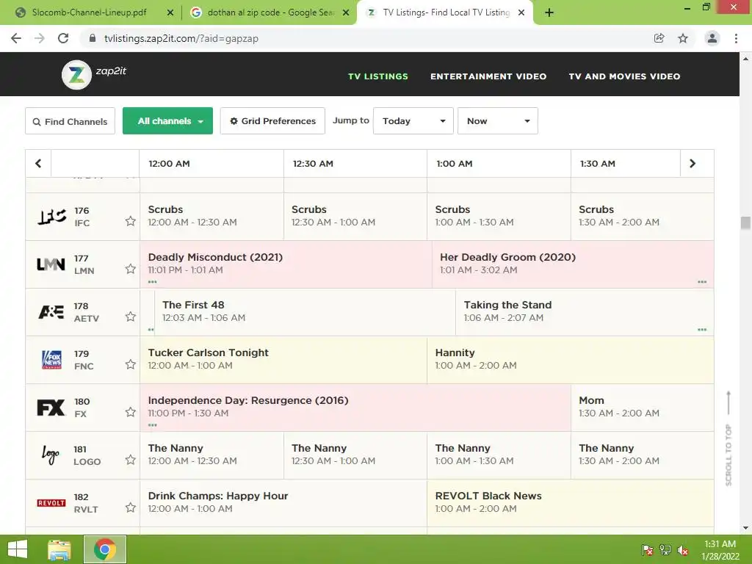
Task: Expand the All channels dropdown
Action: pos(168,121)
